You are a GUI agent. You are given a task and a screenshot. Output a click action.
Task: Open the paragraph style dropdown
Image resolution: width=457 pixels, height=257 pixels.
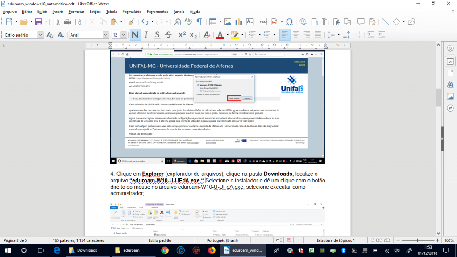pos(41,35)
